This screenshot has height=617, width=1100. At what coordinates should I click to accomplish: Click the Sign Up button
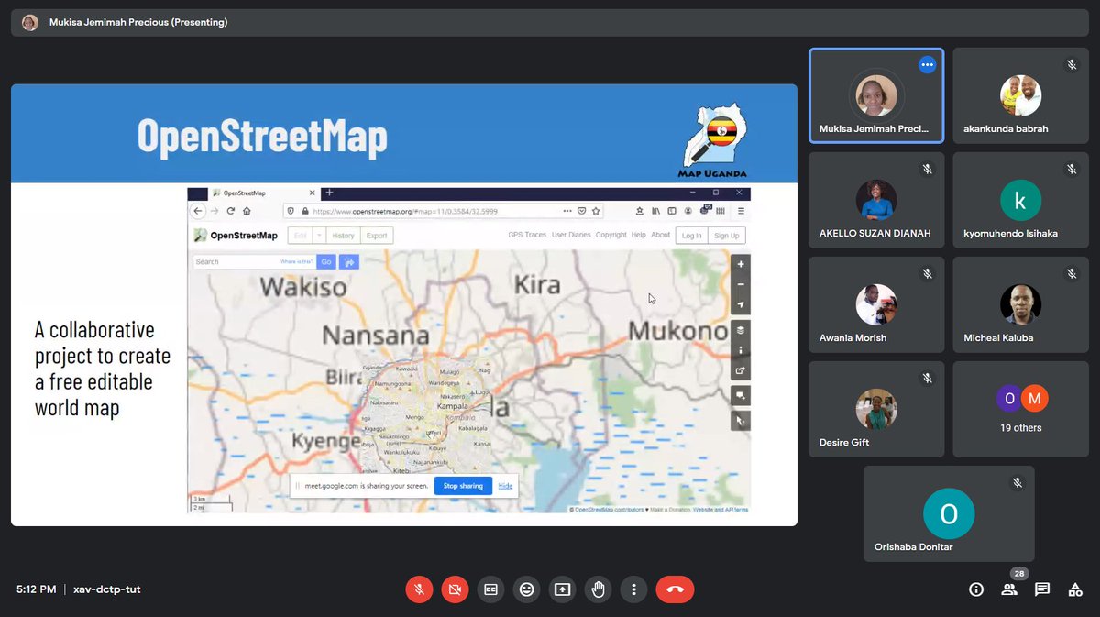click(x=726, y=236)
